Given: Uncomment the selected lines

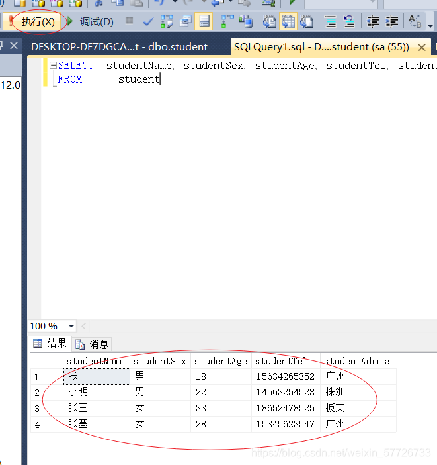Looking at the screenshot, I should tap(349, 22).
